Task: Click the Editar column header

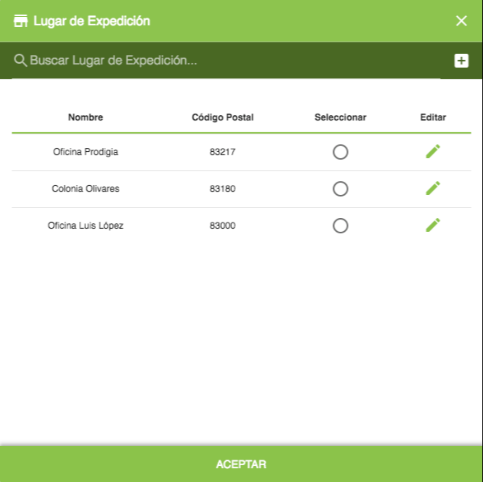Action: (x=433, y=117)
